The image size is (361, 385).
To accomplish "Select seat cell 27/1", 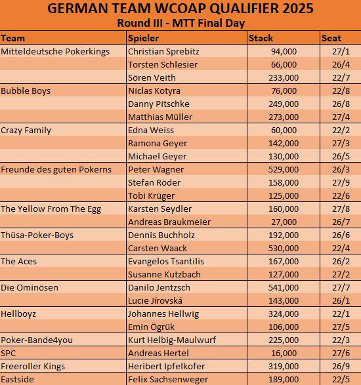I will click(341, 51).
